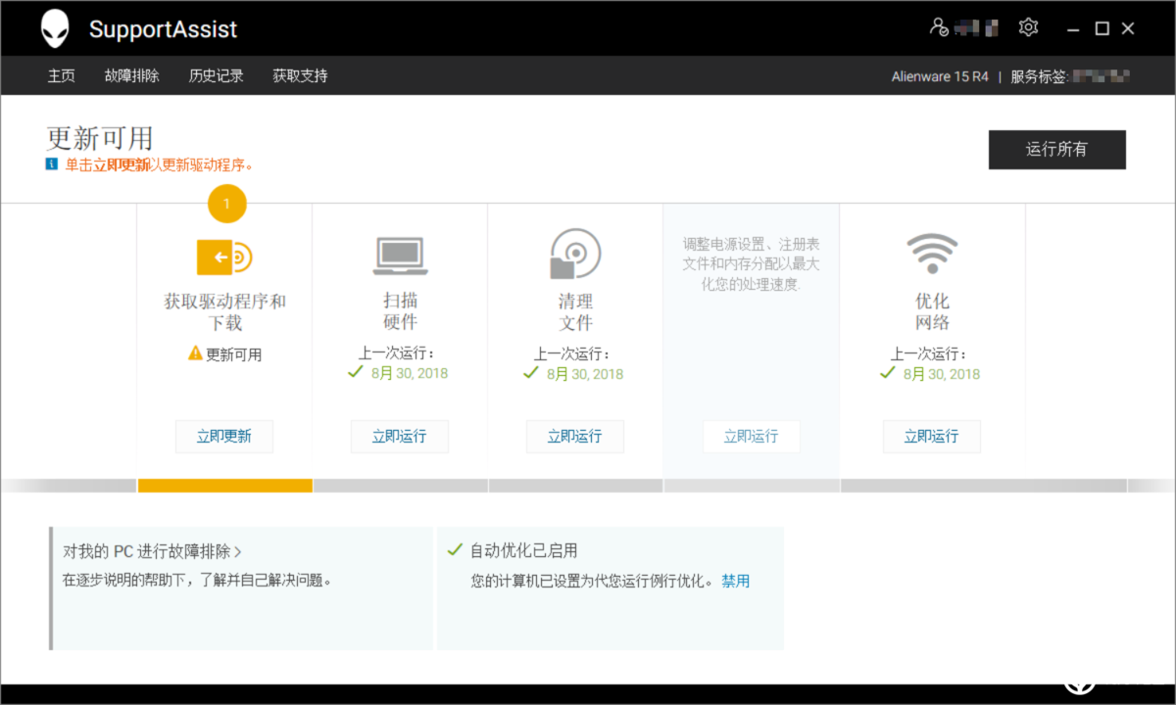Go to the 主页 menu
This screenshot has height=705, width=1176.
coord(62,75)
